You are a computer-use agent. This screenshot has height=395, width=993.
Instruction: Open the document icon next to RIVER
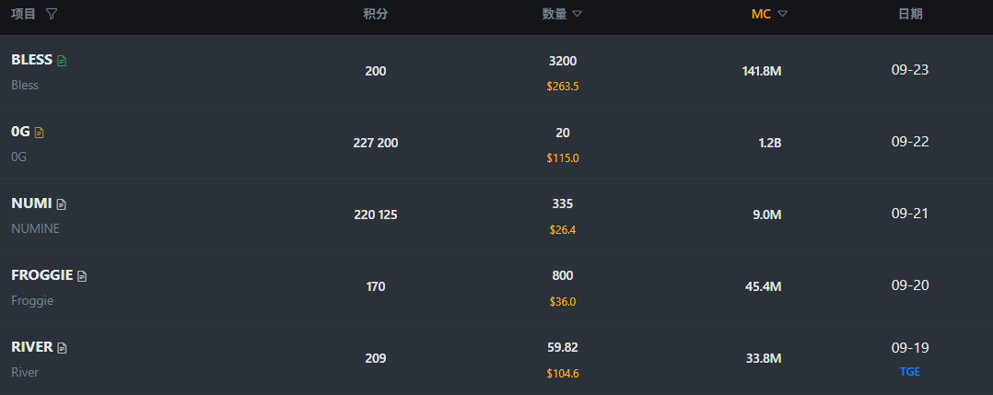tap(62, 348)
